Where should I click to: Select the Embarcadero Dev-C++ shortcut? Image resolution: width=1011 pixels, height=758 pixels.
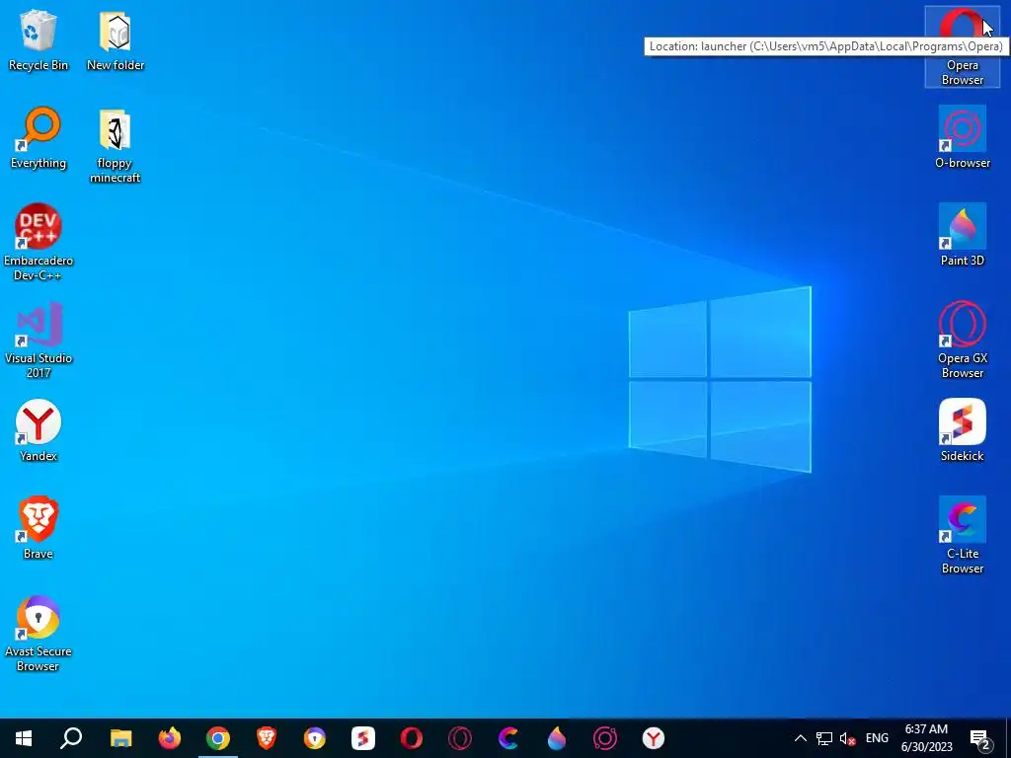coord(39,243)
